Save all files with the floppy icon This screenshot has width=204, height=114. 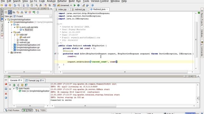6,5
